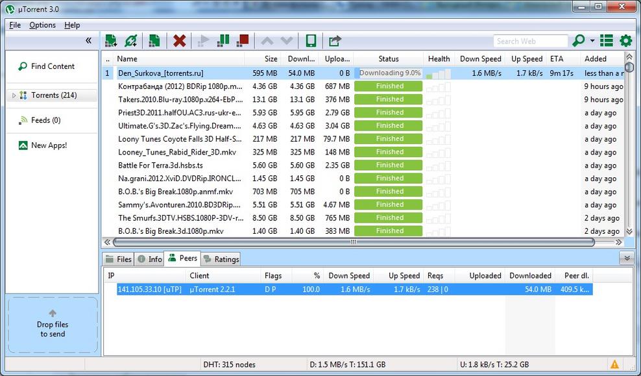The height and width of the screenshot is (376, 641).
Task: Select The Smurfs.3DTV torrent row
Action: tap(363, 218)
